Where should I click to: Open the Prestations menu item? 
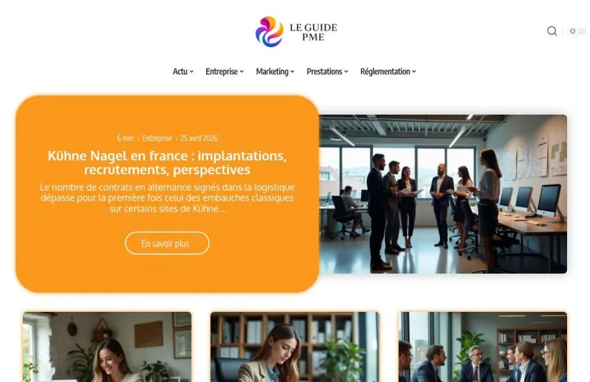[x=324, y=72]
